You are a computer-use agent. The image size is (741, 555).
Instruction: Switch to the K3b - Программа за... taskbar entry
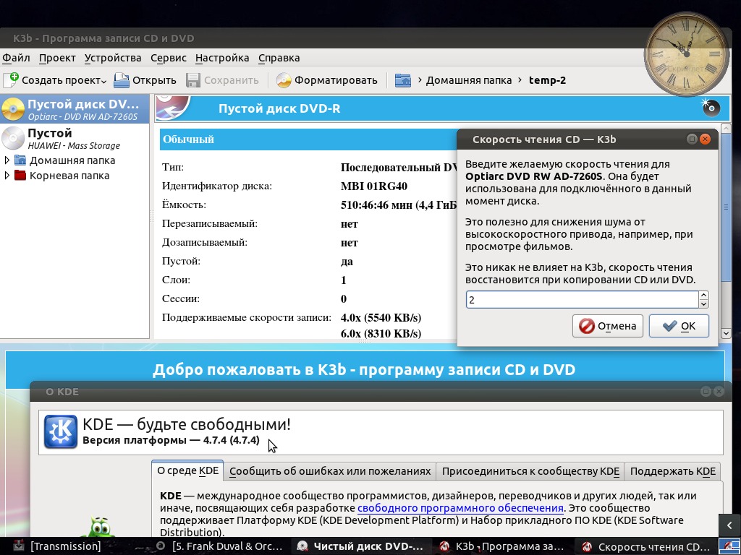[501, 546]
